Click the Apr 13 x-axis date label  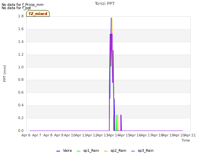coord(102,135)
